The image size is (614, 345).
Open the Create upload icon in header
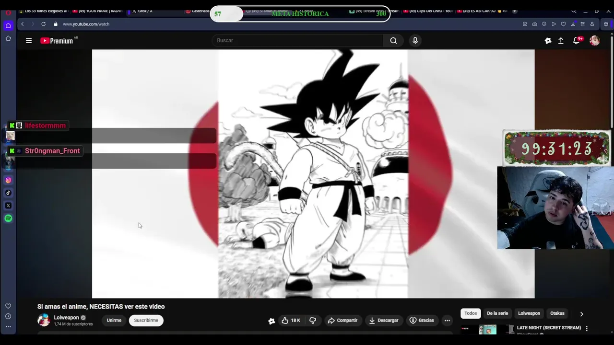(x=561, y=41)
